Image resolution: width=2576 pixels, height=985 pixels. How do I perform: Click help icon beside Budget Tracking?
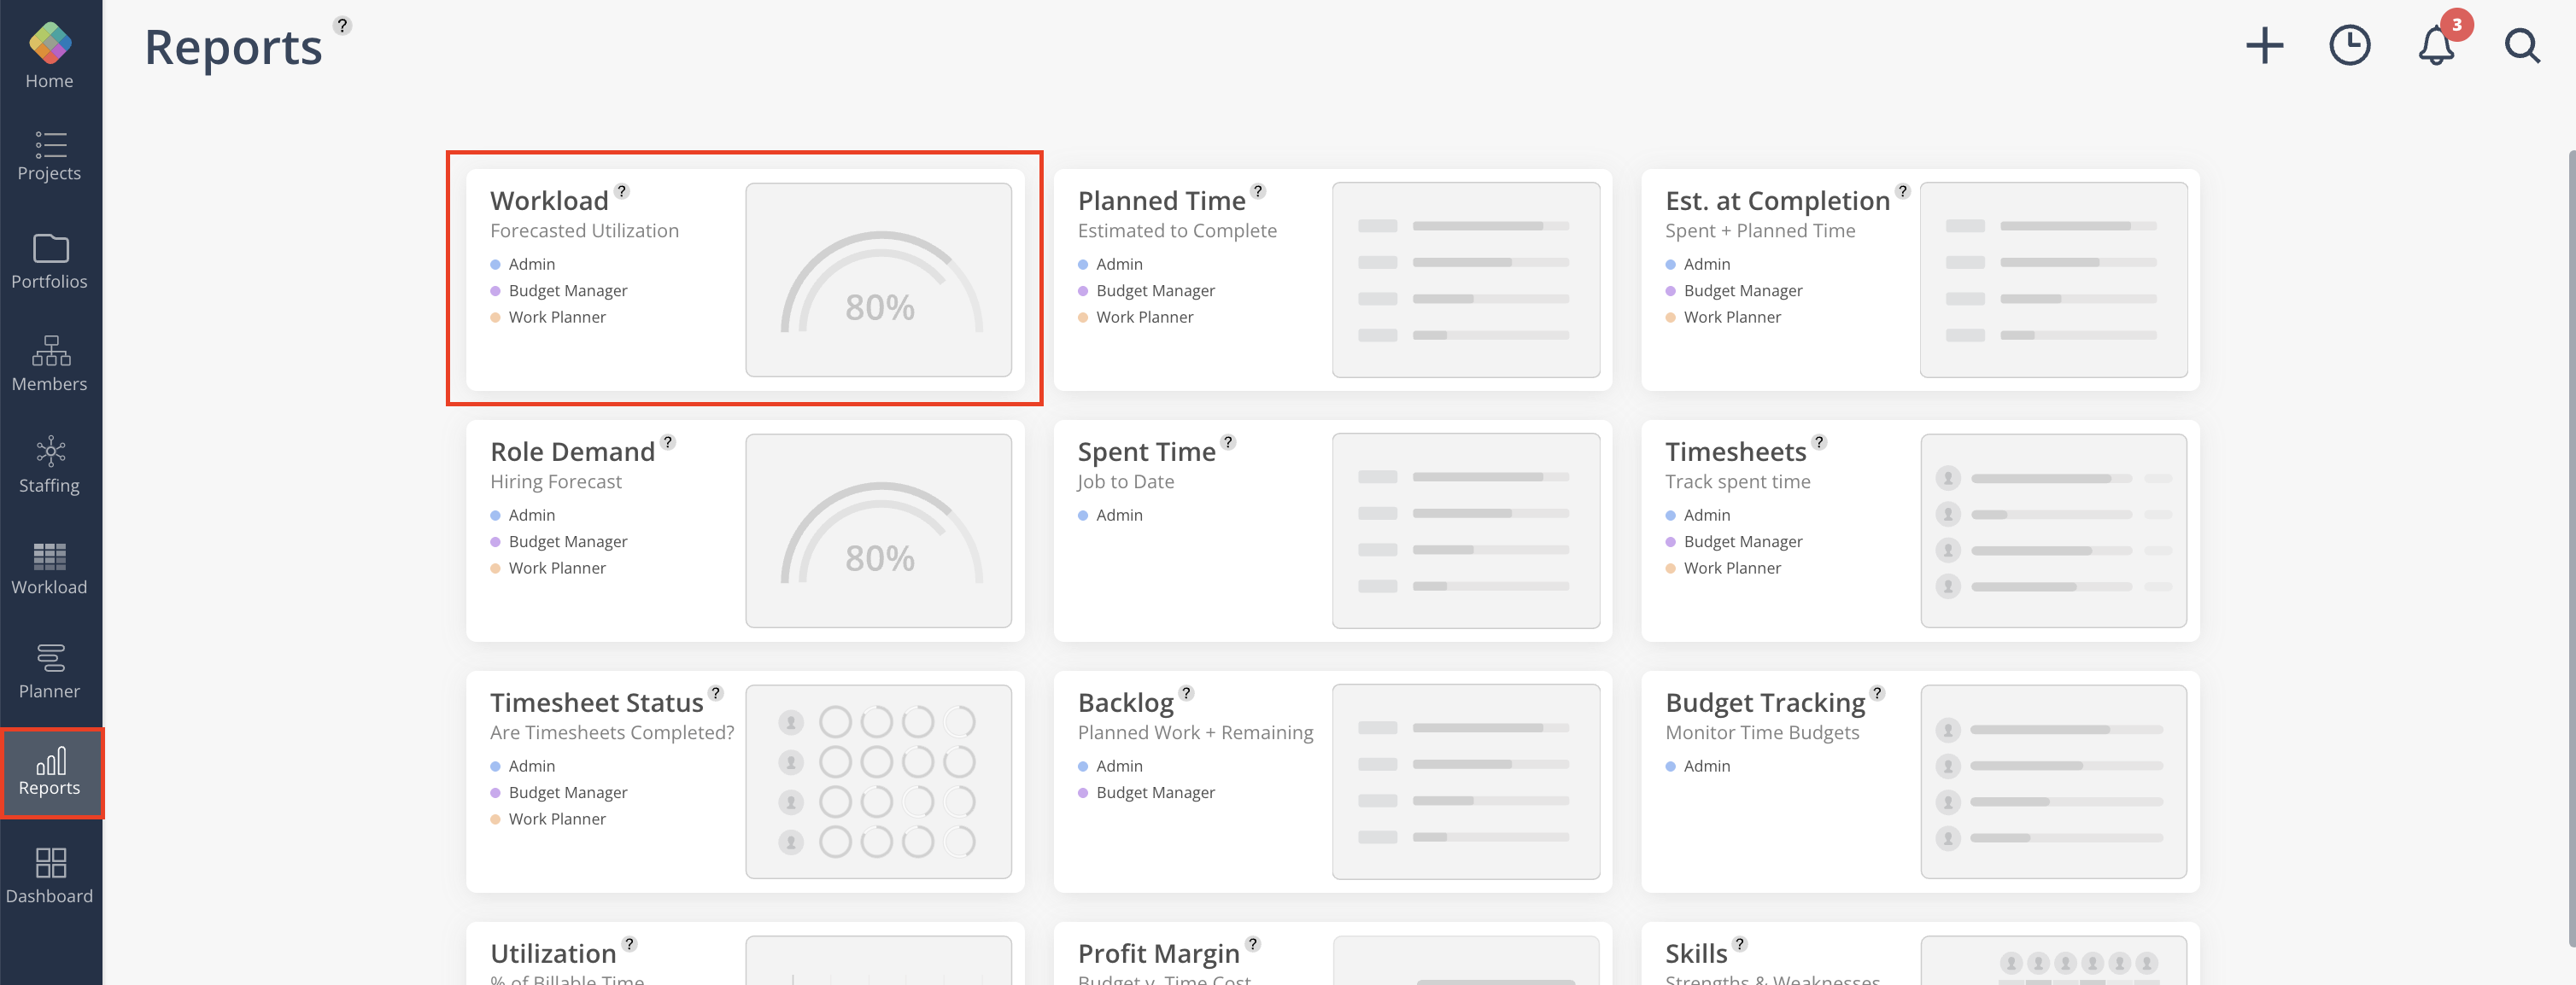click(x=1877, y=693)
